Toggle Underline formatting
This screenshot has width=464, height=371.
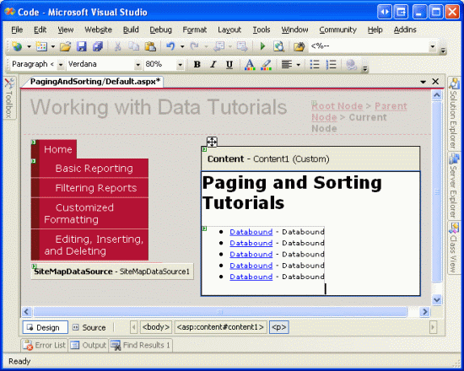[229, 64]
